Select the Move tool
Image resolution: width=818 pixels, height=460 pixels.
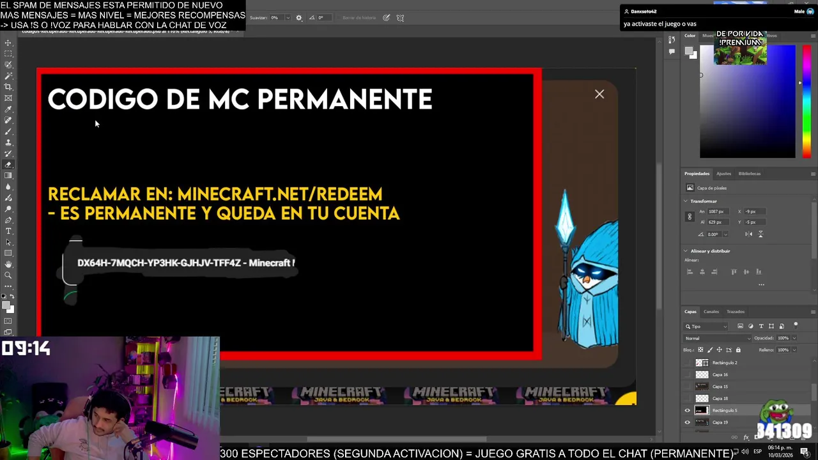click(8, 42)
